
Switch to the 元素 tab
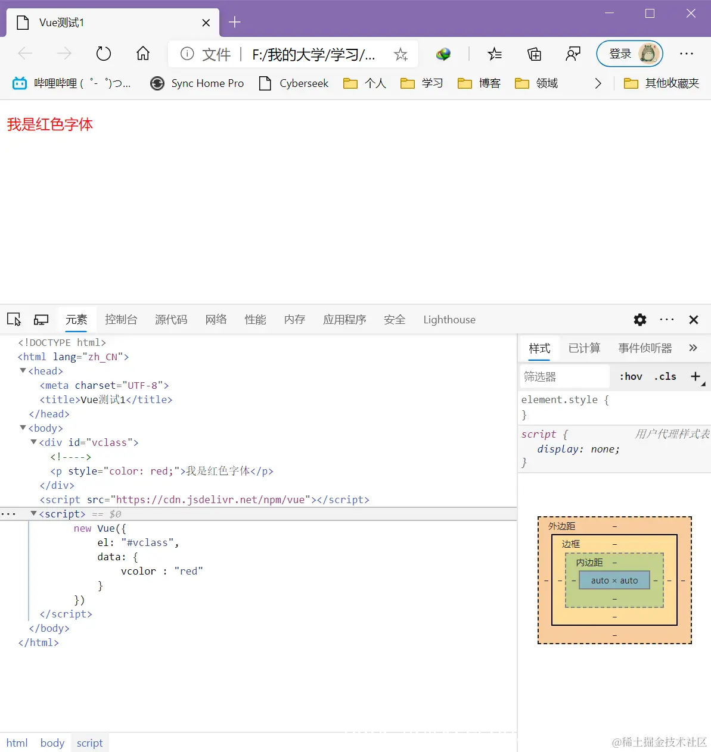(x=76, y=320)
